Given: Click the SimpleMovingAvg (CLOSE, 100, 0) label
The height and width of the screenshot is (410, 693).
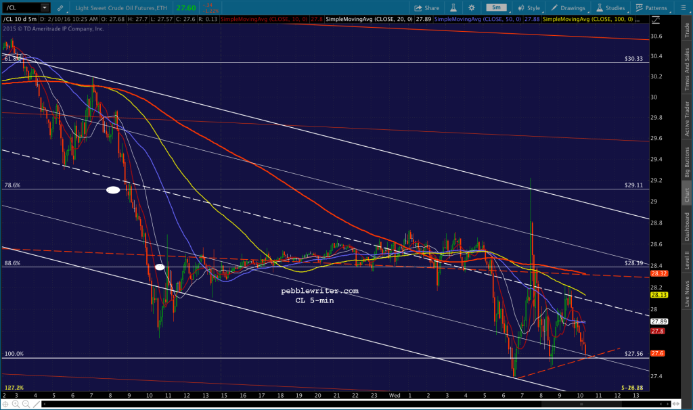Looking at the screenshot, I should coord(588,20).
